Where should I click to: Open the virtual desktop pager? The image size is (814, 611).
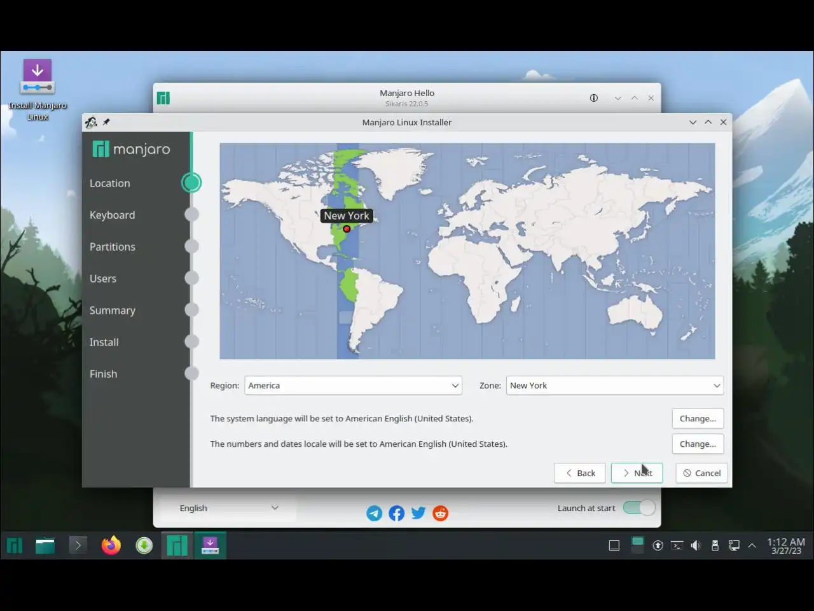click(x=637, y=545)
